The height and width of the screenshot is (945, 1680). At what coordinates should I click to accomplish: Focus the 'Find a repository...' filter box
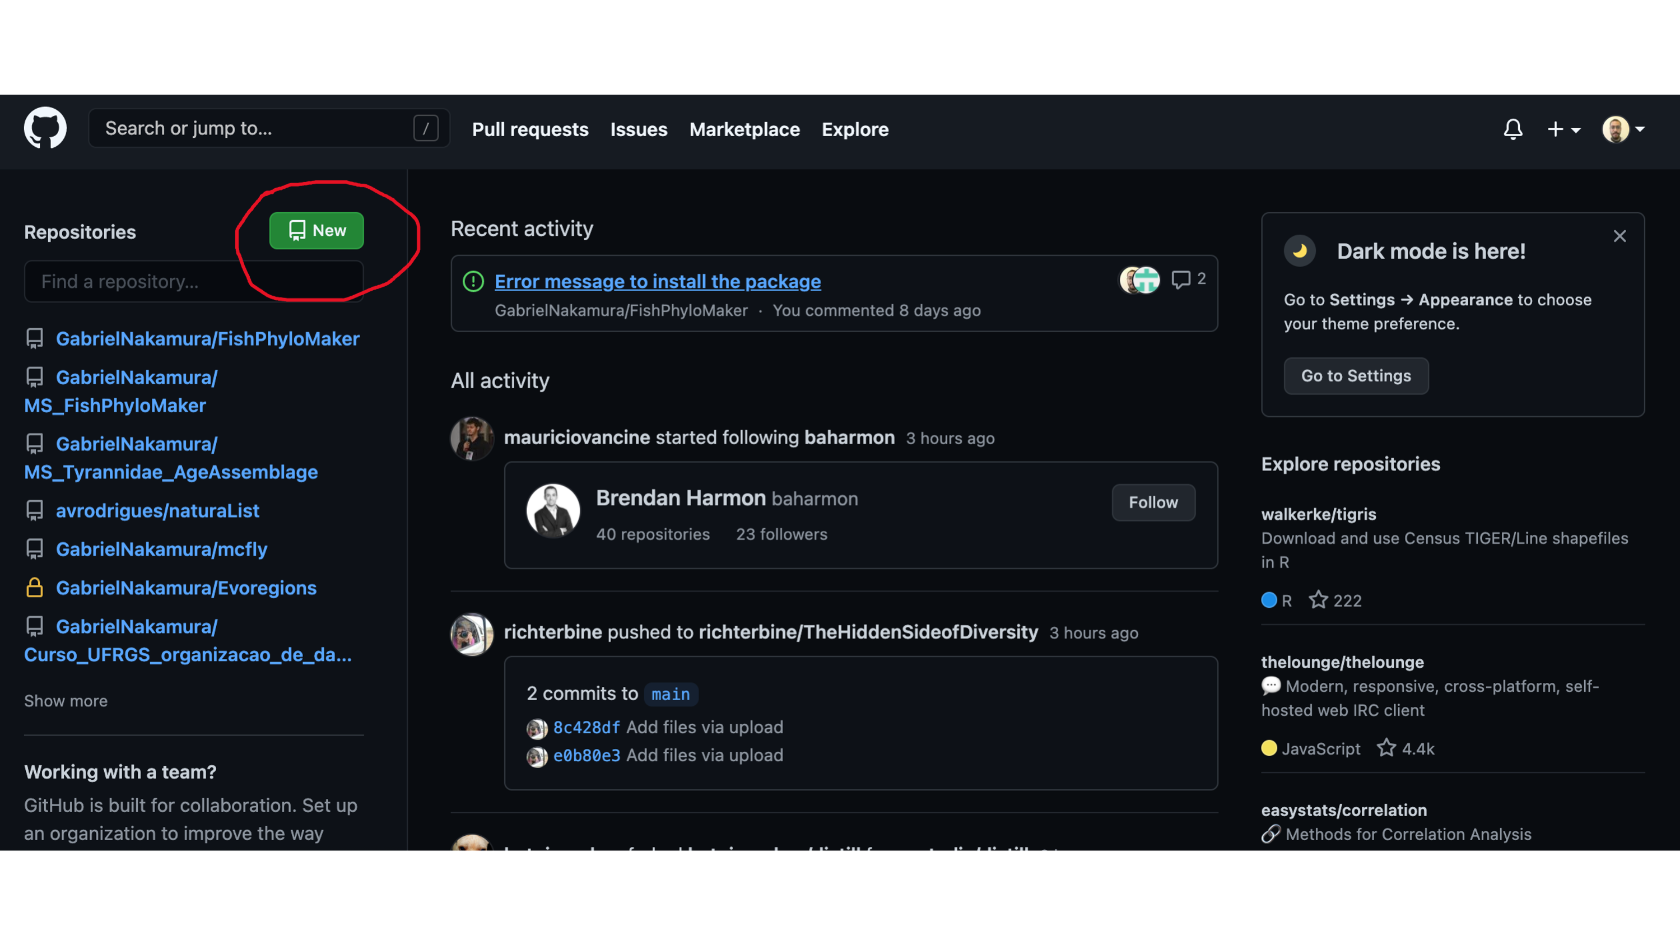click(194, 281)
